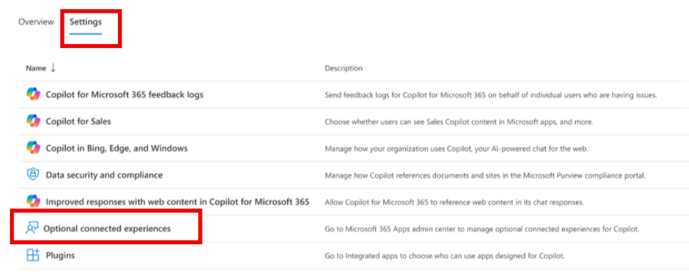This screenshot has height=272, width=689.
Task: Click description 'Go to Integrated apps to choose'
Action: tap(444, 256)
